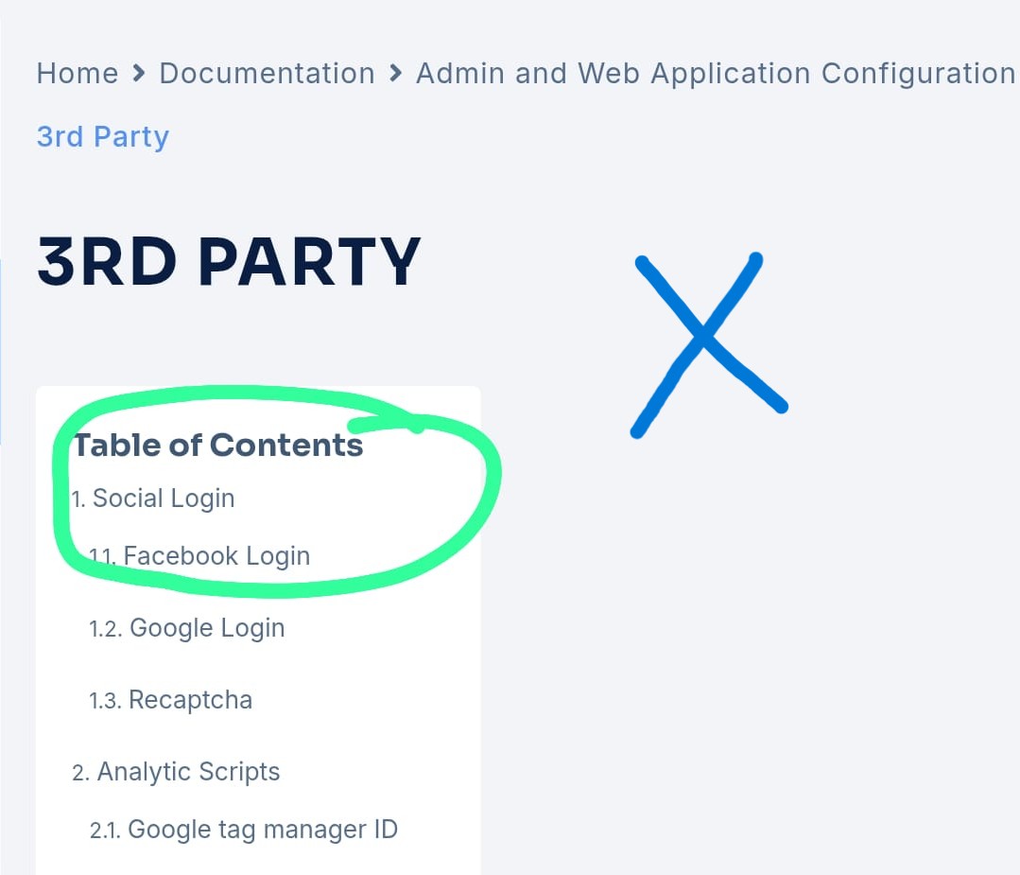Screen dimensions: 1020x875
Task: Select the blue 3rd Party breadcrumb
Action: pos(103,137)
